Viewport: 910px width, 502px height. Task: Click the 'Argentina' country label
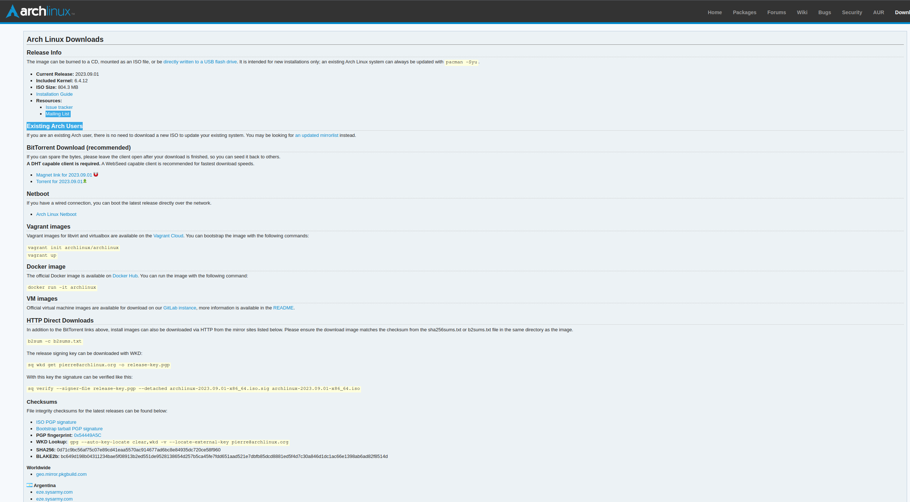pyautogui.click(x=44, y=486)
